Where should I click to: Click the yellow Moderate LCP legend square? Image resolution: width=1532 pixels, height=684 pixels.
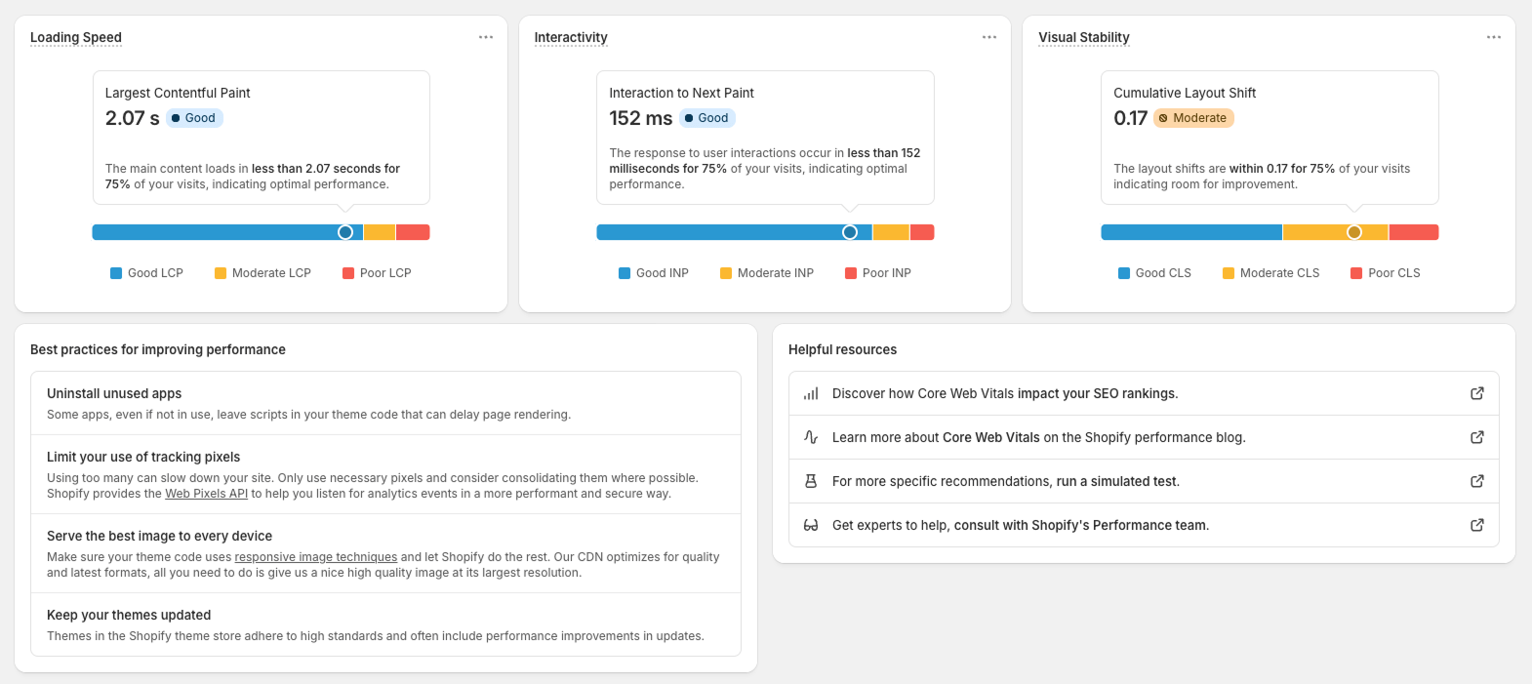pos(221,273)
